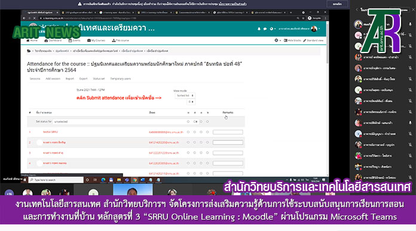Click the browser stop-loading X icon
Screen dimensions: 416x231
click(34, 18)
